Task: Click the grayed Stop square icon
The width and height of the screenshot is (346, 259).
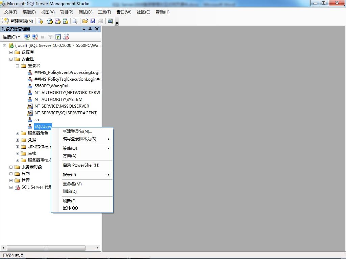Action: point(43,37)
